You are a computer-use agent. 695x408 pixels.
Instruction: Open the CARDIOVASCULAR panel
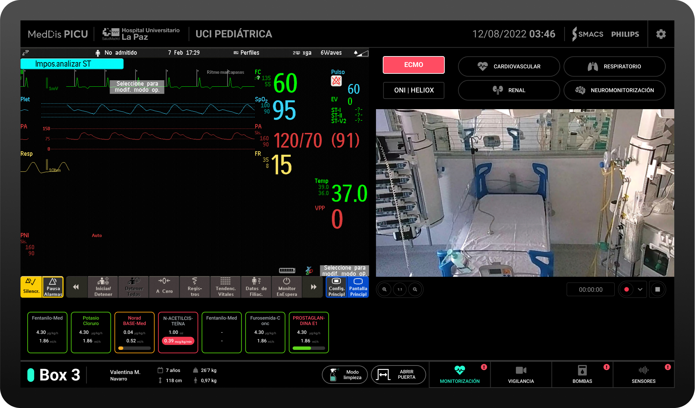click(x=509, y=66)
